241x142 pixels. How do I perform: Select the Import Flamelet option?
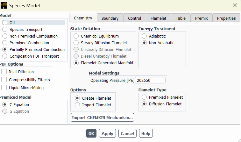(x=77, y=105)
